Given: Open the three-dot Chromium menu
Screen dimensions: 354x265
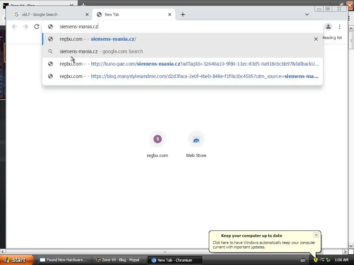Looking at the screenshot, I should coord(339,27).
